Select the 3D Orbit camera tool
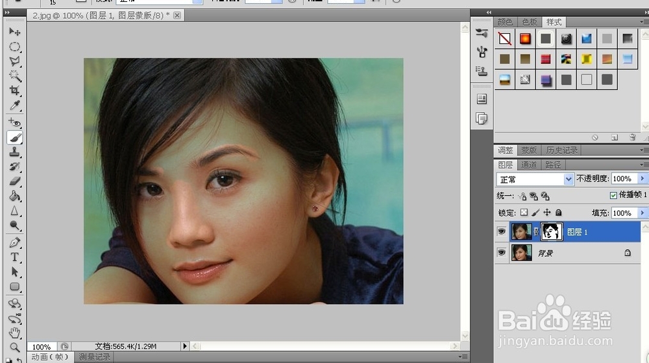649x363 pixels. coord(14,319)
